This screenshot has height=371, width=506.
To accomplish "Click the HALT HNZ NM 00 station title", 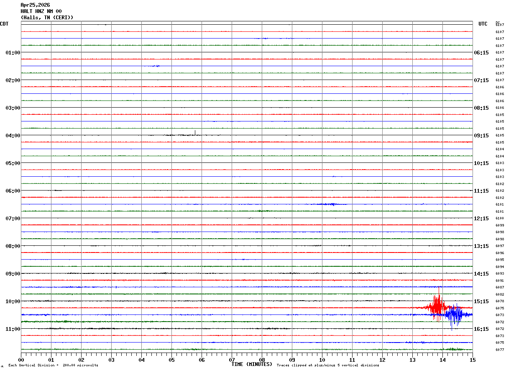I will [41, 11].
